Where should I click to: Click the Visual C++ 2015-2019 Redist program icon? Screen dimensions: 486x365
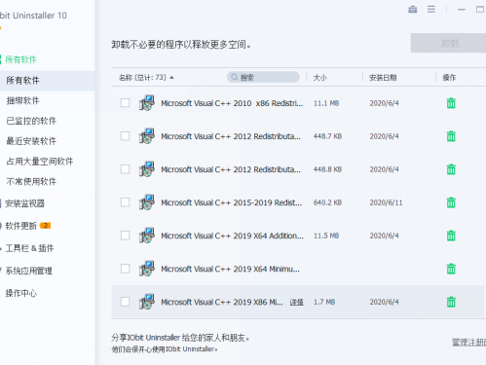tap(147, 202)
